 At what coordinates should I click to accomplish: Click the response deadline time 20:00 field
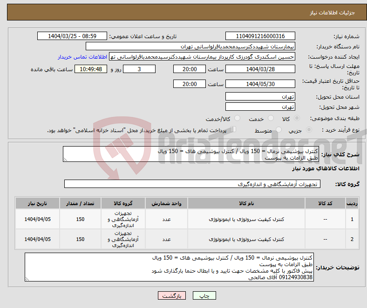(190, 69)
